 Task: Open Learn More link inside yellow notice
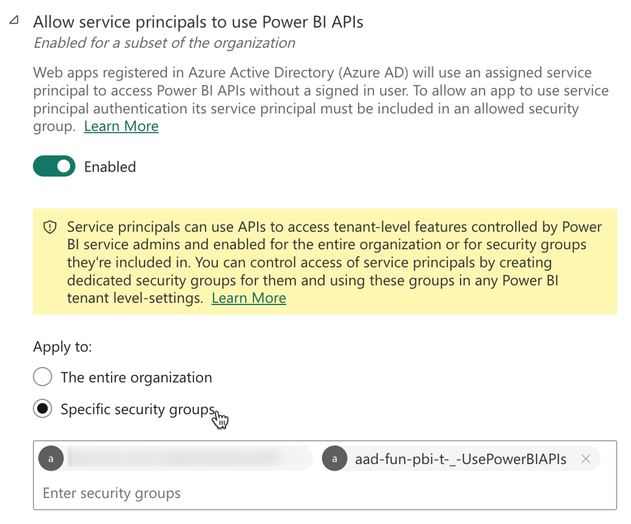coord(249,298)
